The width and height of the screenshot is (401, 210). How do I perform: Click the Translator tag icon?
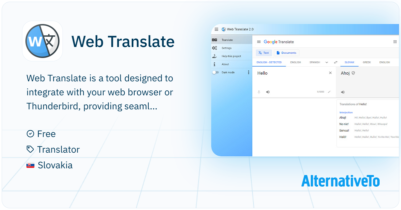click(30, 149)
